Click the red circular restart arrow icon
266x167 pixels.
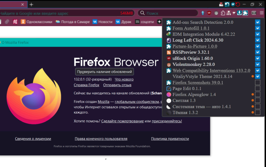click(238, 5)
